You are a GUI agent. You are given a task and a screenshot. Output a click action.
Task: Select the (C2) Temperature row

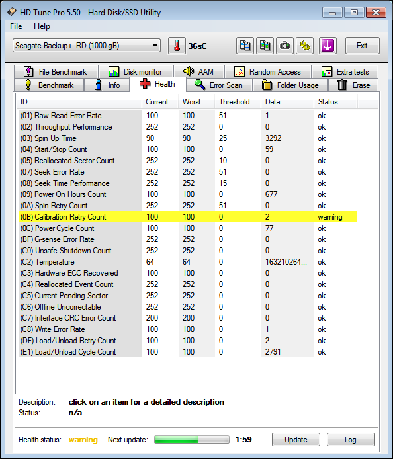[x=189, y=262]
